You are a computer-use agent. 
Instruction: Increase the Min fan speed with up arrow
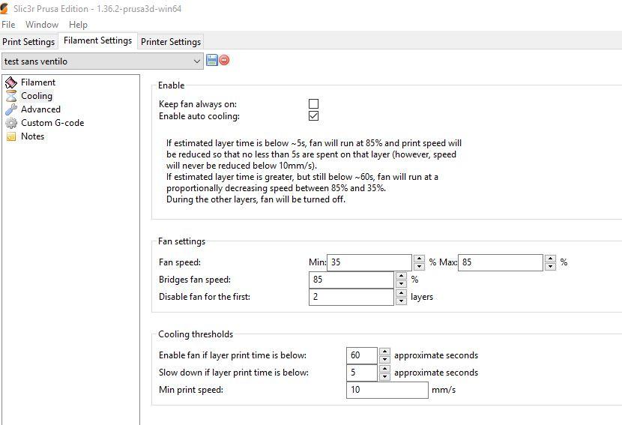tap(419, 259)
